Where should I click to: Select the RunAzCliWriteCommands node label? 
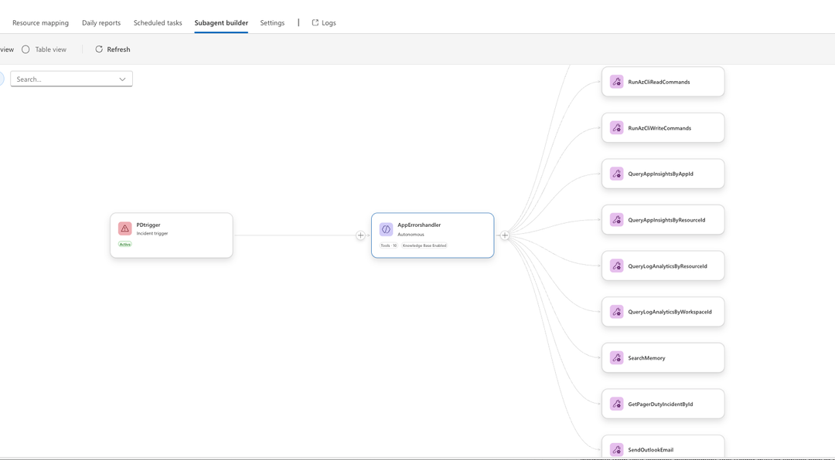[659, 128]
